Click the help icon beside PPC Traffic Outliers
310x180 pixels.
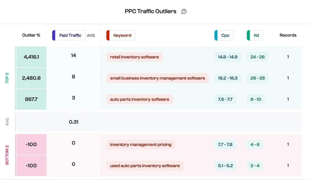pyautogui.click(x=184, y=11)
